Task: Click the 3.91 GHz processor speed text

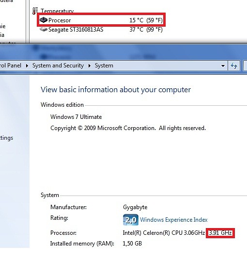Action: pyautogui.click(x=220, y=233)
